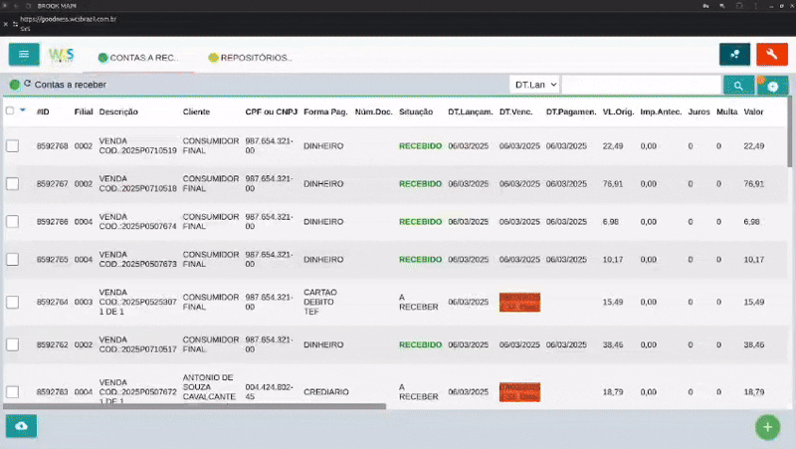This screenshot has height=449, width=796.
Task: Tick the checkbox for row 8592768
Action: click(13, 145)
